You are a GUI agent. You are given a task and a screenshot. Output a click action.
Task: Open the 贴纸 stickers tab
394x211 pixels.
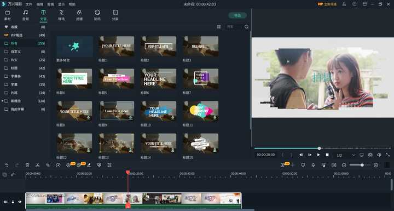click(97, 15)
